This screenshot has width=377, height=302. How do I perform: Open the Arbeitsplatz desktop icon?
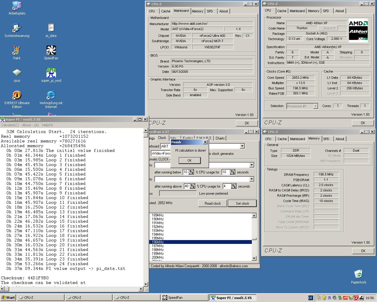17,8
